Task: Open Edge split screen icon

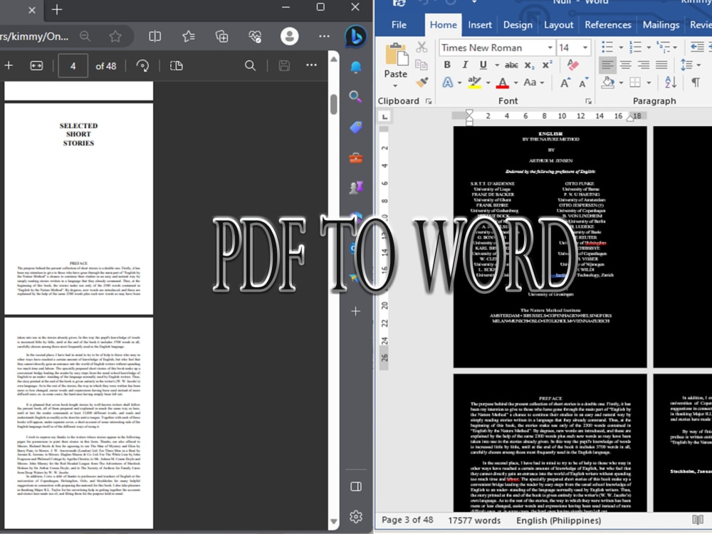Action: point(155,36)
